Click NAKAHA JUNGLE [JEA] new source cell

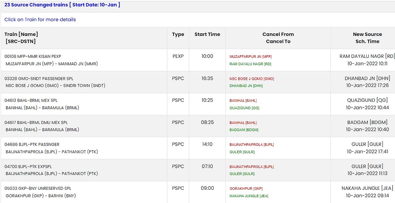point(367,188)
